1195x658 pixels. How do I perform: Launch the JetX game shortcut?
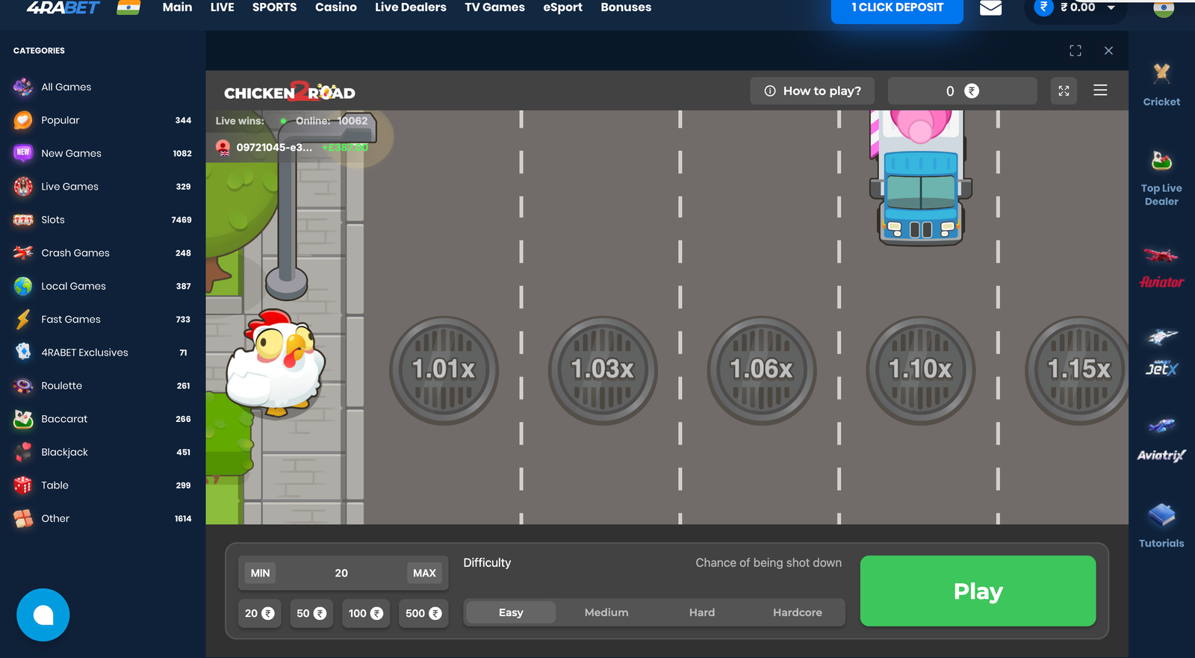point(1161,353)
